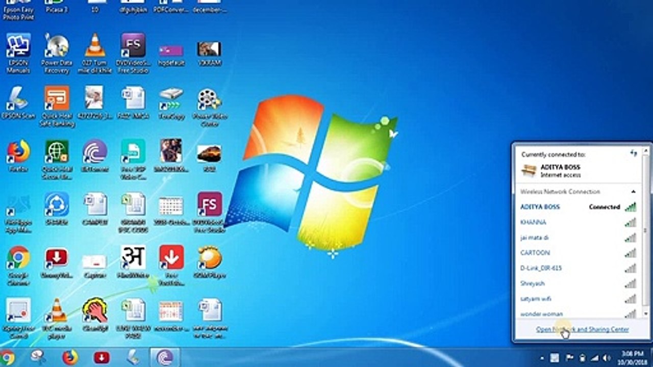Select the D-Link_DIR-615 network

[x=578, y=268]
